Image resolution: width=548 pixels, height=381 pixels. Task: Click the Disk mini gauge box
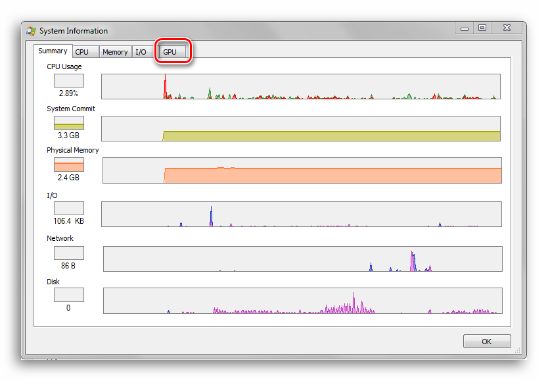pos(68,294)
